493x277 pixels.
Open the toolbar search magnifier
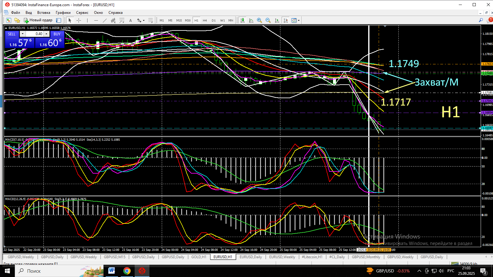pyautogui.click(x=481, y=20)
